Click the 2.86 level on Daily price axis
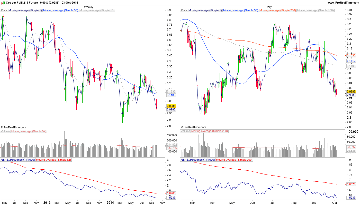Image resolution: width=360 pixels, height=205 pixels. (x=350, y=127)
